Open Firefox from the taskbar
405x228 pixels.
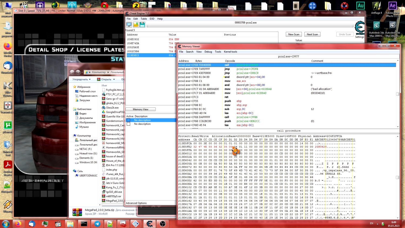point(18,224)
